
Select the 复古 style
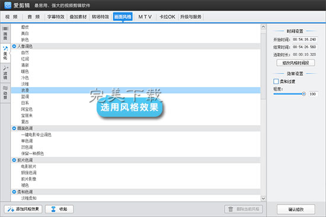[25, 122]
